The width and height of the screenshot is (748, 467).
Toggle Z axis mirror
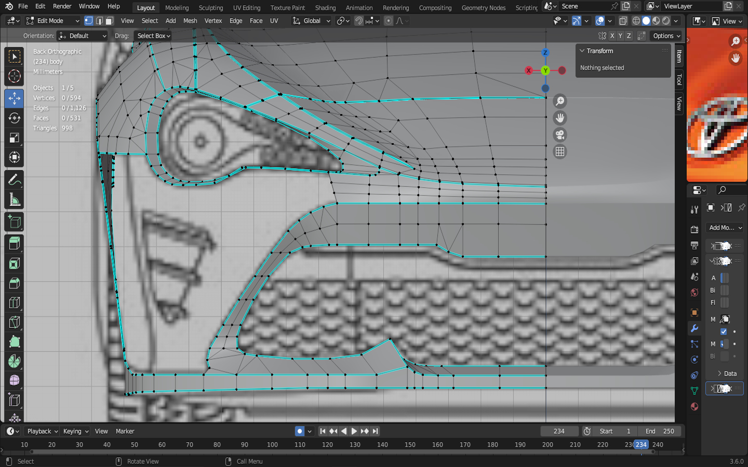(x=629, y=36)
